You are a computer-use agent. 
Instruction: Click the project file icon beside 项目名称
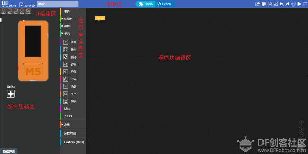click(x=21, y=5)
